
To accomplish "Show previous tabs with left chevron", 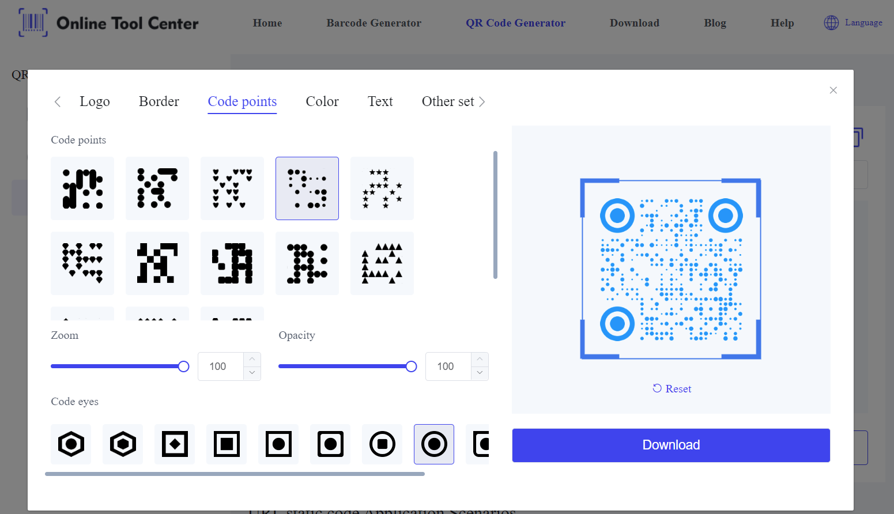I will (x=57, y=102).
